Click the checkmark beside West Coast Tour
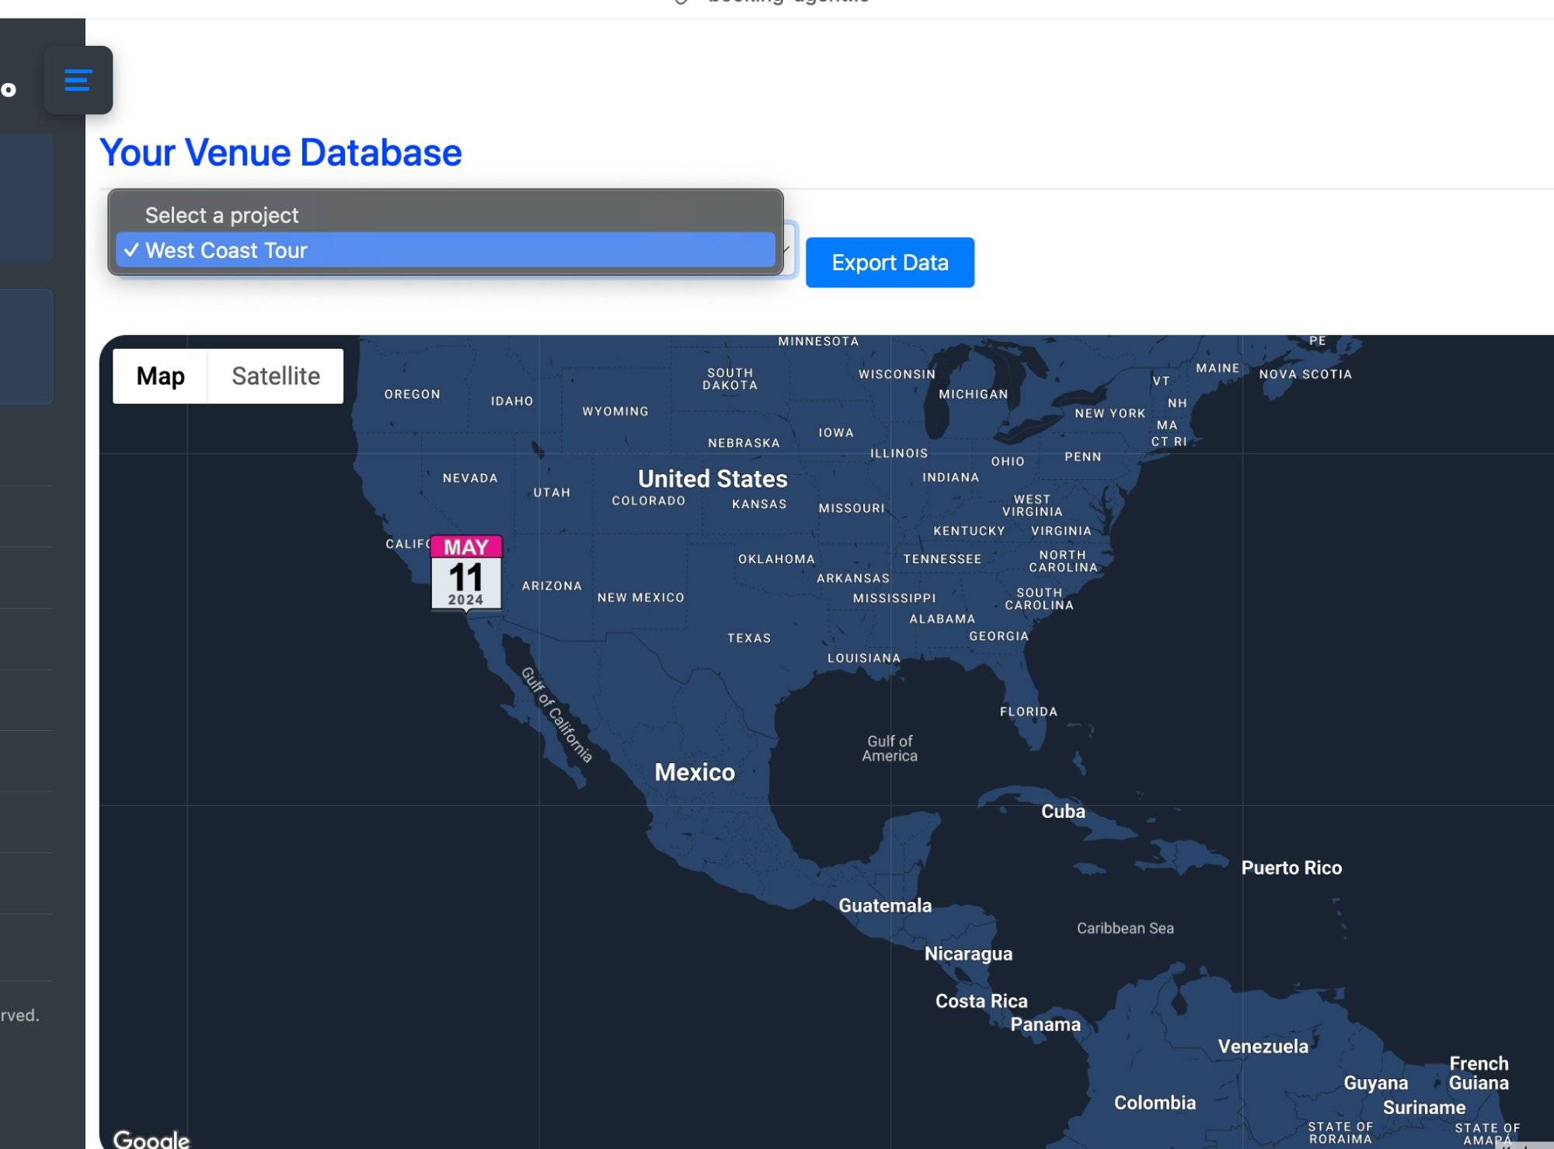Image resolution: width=1554 pixels, height=1149 pixels. (132, 250)
